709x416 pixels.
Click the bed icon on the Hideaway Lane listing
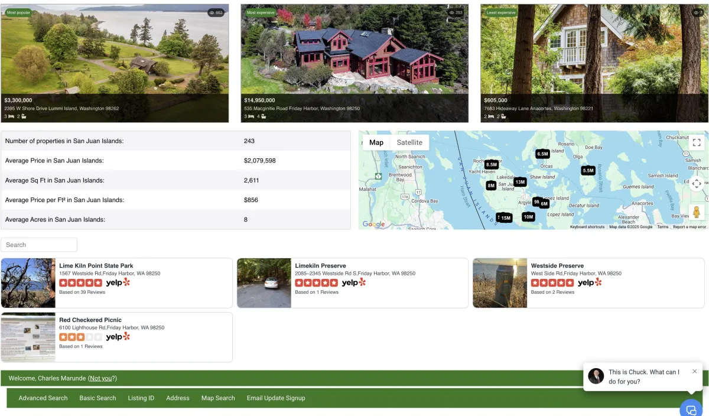(490, 116)
